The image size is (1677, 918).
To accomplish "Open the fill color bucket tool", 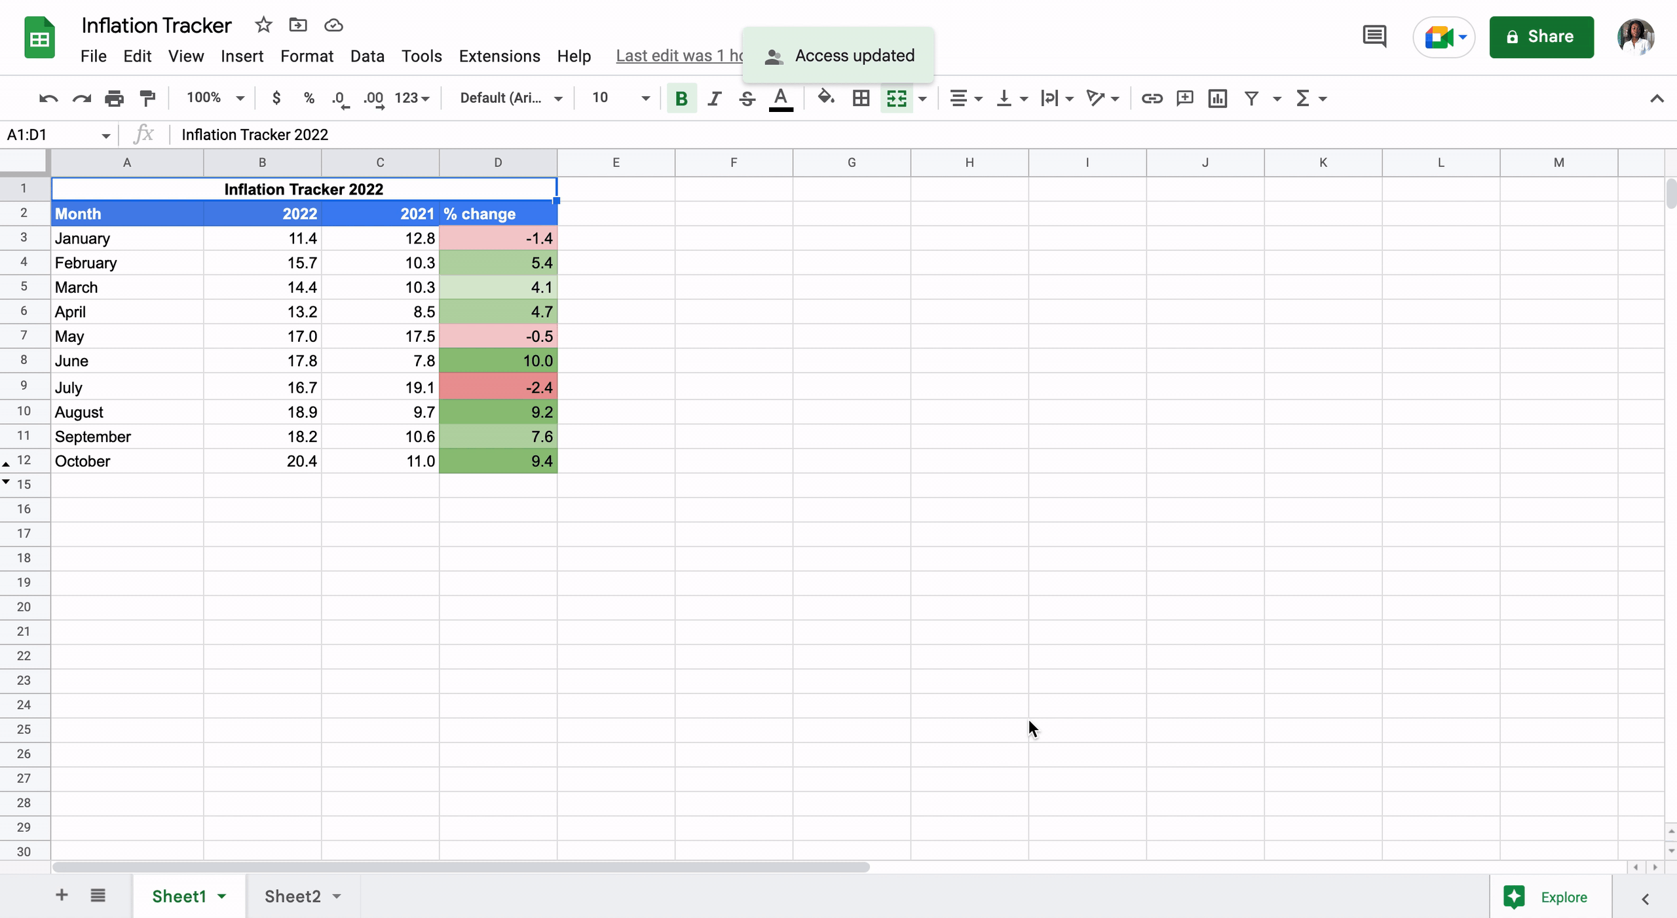I will pyautogui.click(x=826, y=98).
